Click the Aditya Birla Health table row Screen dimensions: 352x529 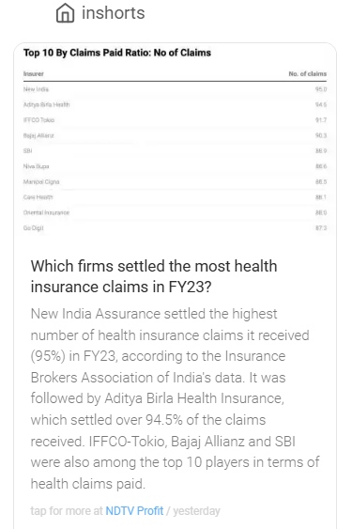(175, 104)
